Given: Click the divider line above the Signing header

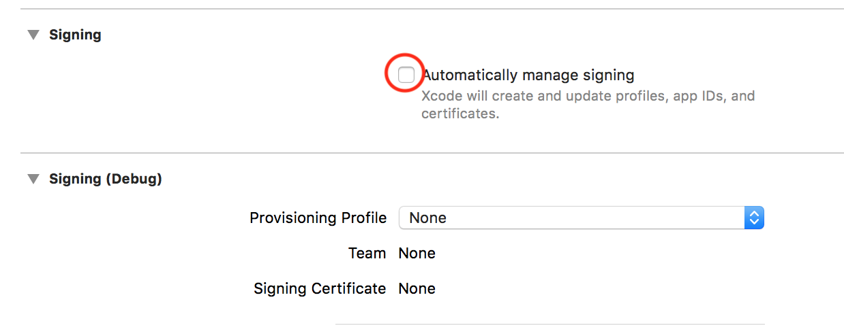Looking at the screenshot, I should coord(428,9).
